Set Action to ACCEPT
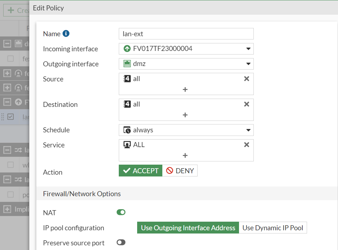This screenshot has height=250, width=338. [x=141, y=171]
